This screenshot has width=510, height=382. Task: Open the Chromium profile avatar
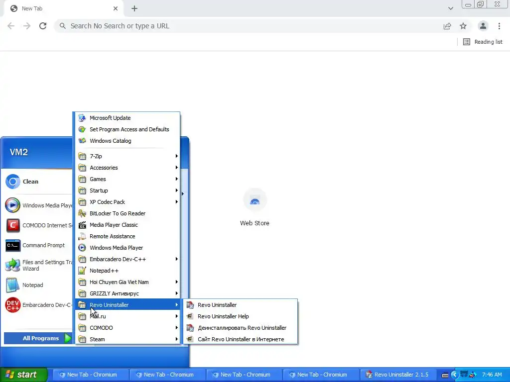tap(483, 26)
